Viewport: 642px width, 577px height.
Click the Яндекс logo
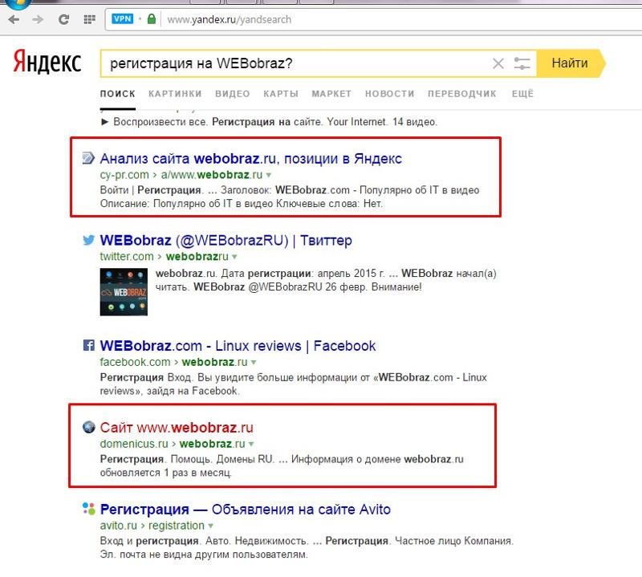tap(47, 62)
